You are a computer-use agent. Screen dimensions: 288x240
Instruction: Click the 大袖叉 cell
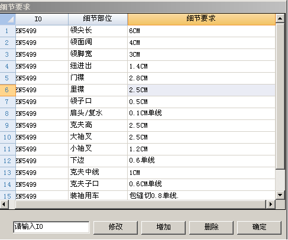pyautogui.click(x=98, y=137)
